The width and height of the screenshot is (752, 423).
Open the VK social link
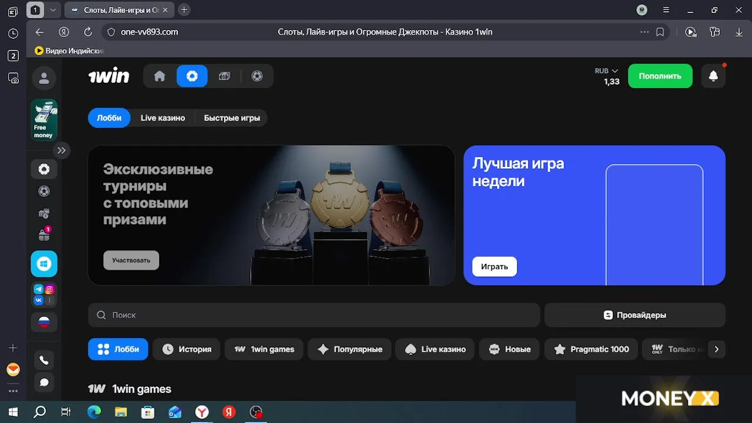click(x=39, y=300)
